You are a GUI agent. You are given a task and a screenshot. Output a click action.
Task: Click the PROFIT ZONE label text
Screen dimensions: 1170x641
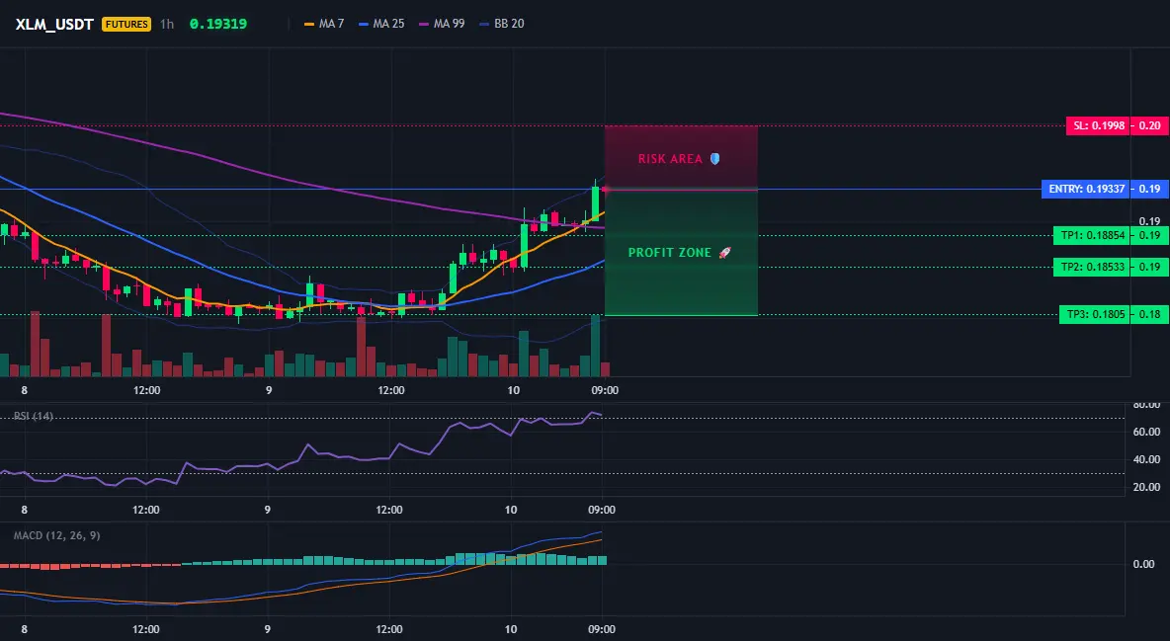point(669,253)
